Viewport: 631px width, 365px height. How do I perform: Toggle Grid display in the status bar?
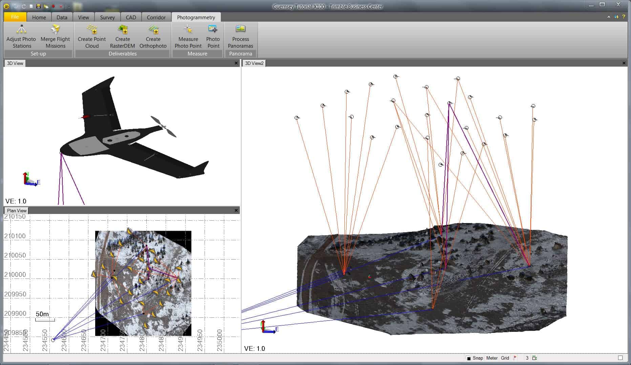click(x=505, y=358)
